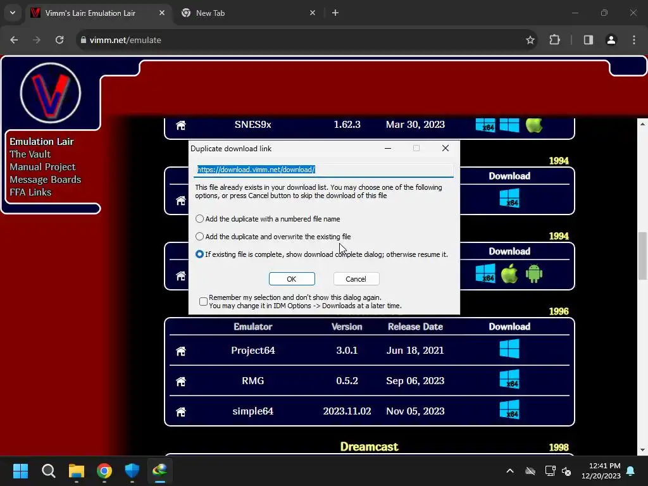648x486 pixels.
Task: Open Chrome from the taskbar
Action: tap(104, 471)
